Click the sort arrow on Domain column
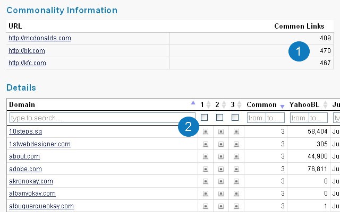The height and width of the screenshot is (212, 340). pyautogui.click(x=193, y=103)
